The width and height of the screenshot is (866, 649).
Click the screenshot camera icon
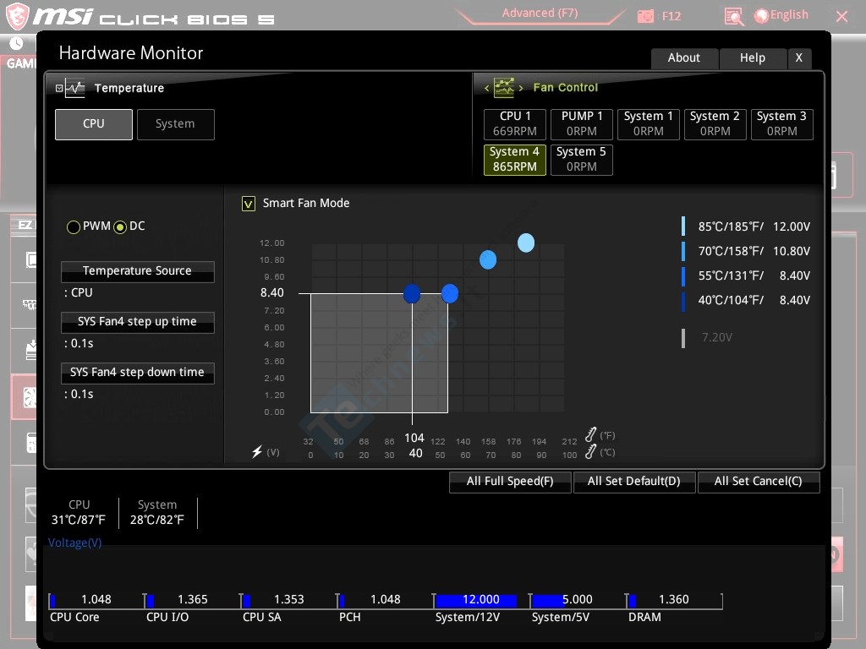(645, 16)
